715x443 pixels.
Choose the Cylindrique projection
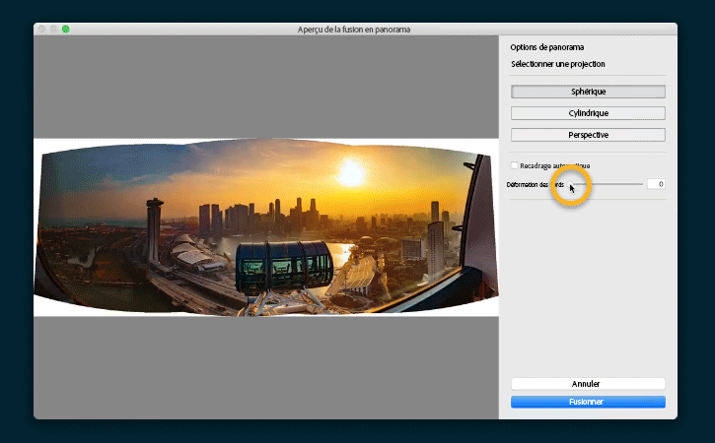[x=588, y=113]
